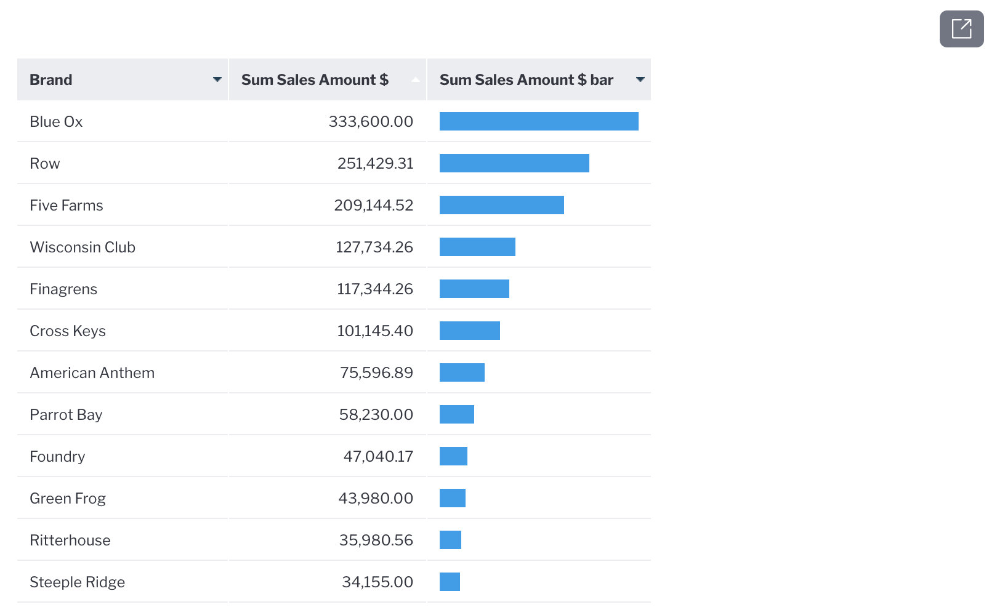
Task: Click the 75,596.89 sales value
Action: point(376,372)
